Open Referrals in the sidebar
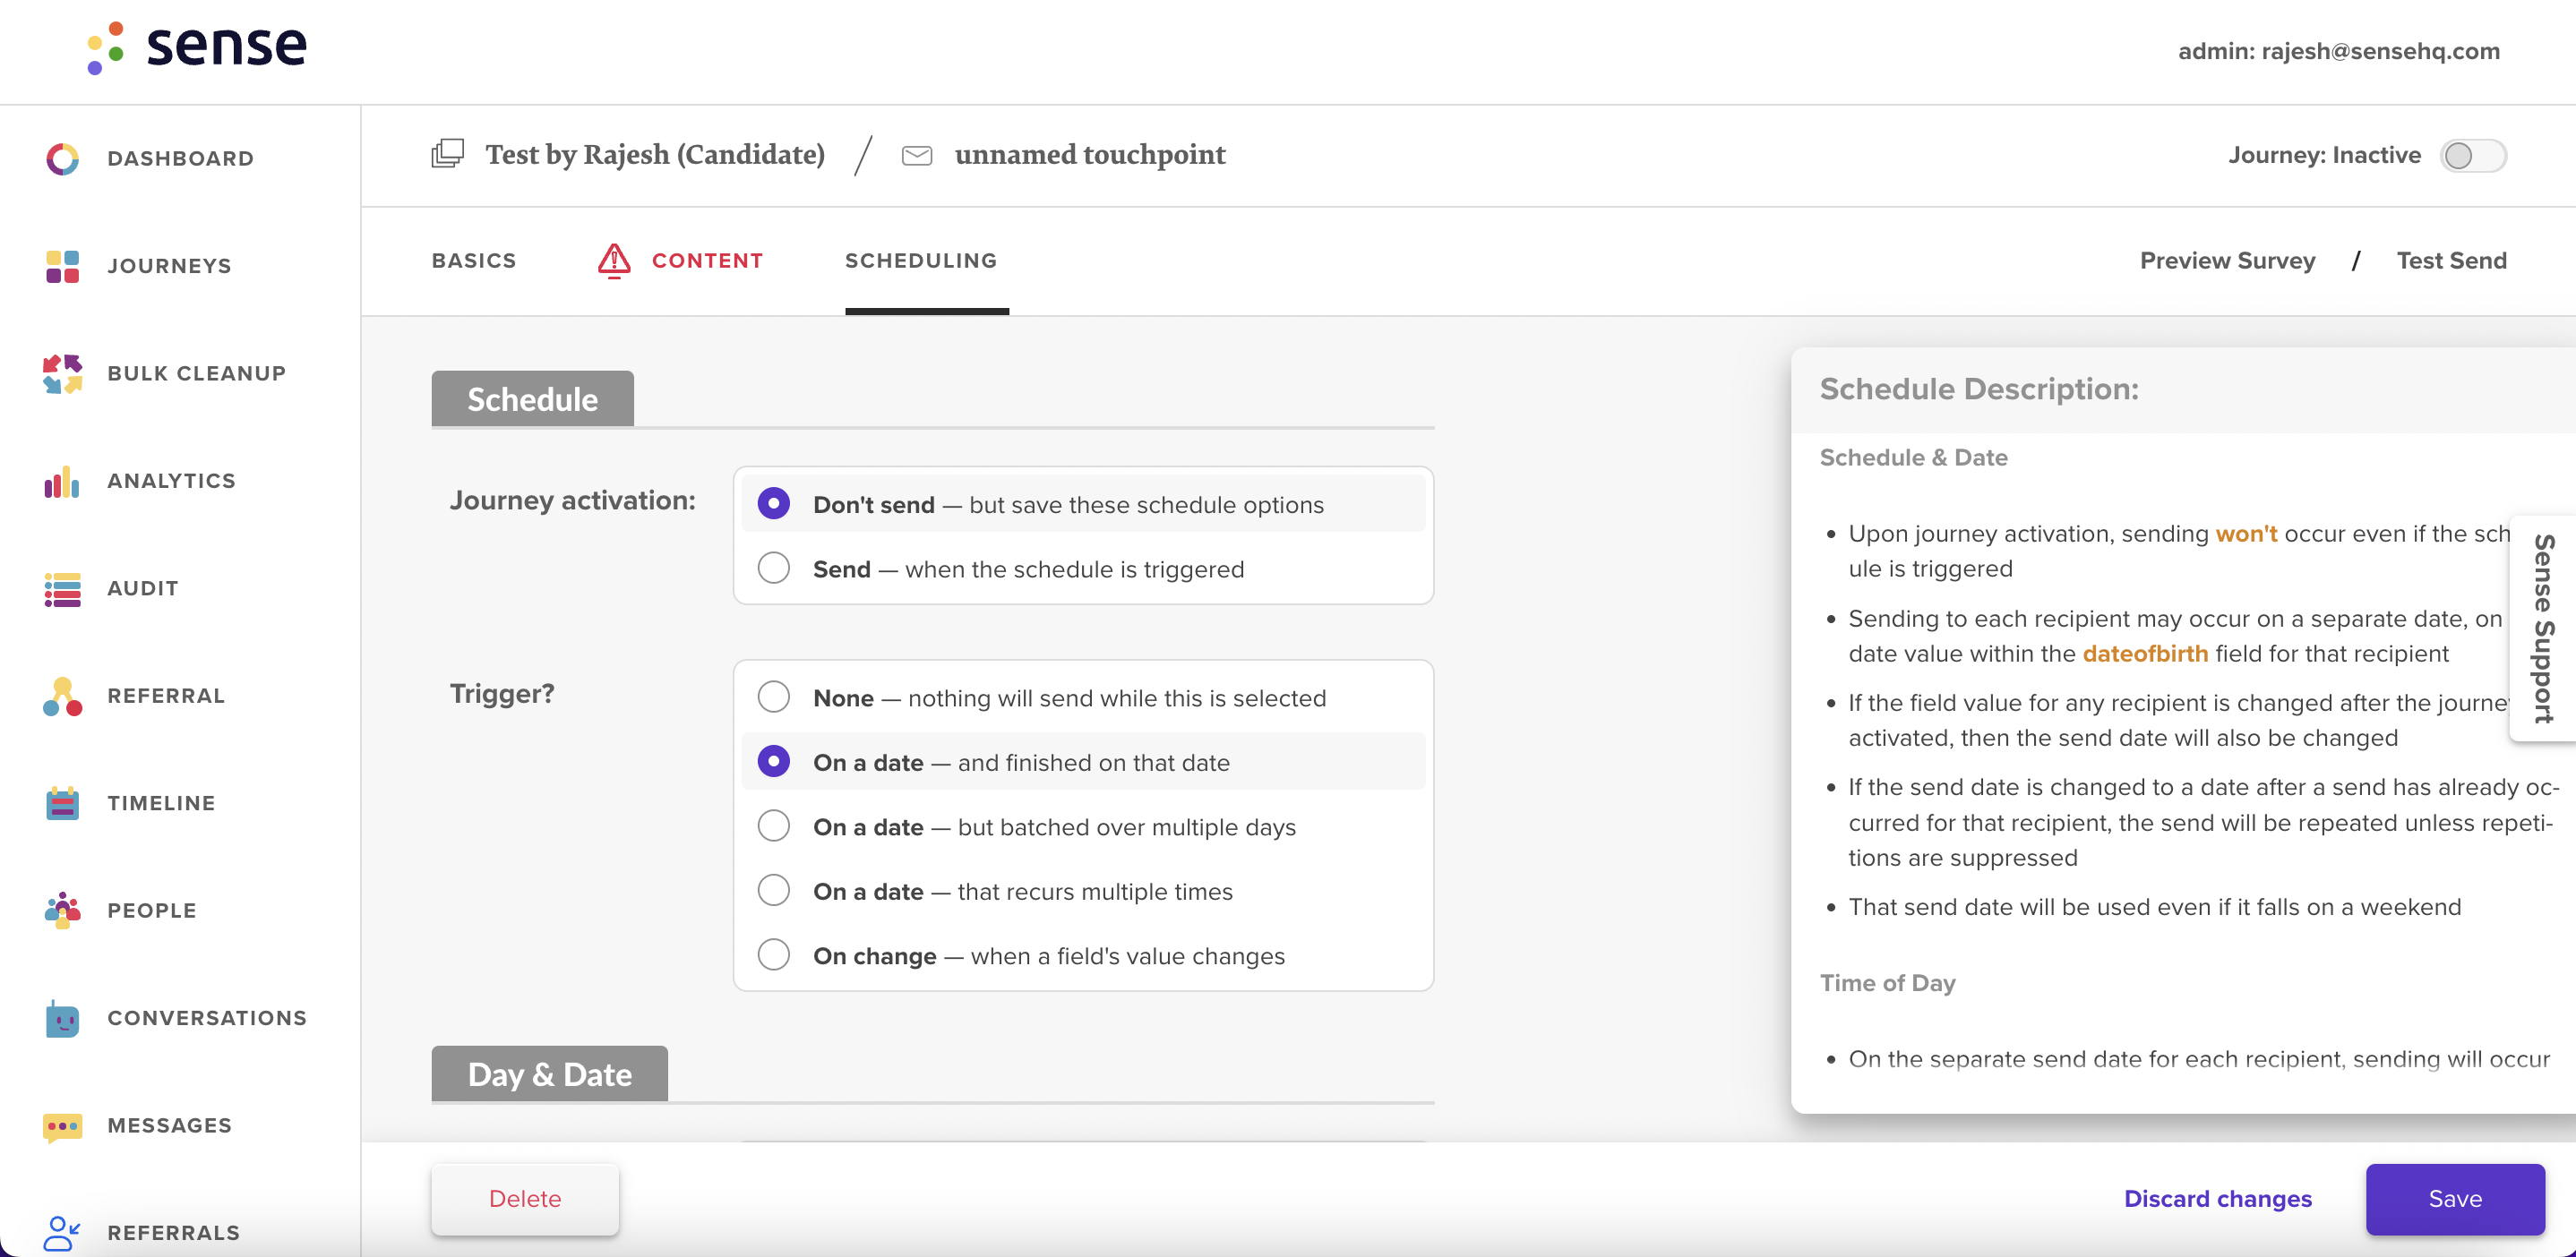The height and width of the screenshot is (1257, 2576). coord(174,1233)
